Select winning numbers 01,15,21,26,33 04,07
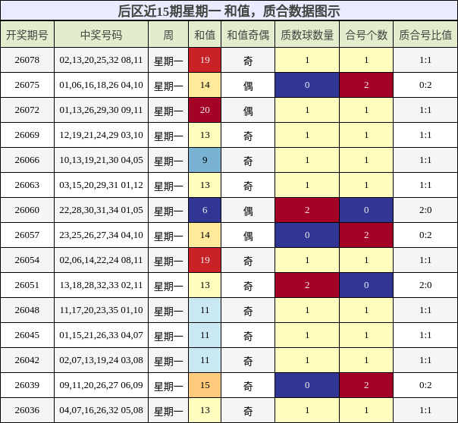This screenshot has height=423, width=458. [101, 335]
